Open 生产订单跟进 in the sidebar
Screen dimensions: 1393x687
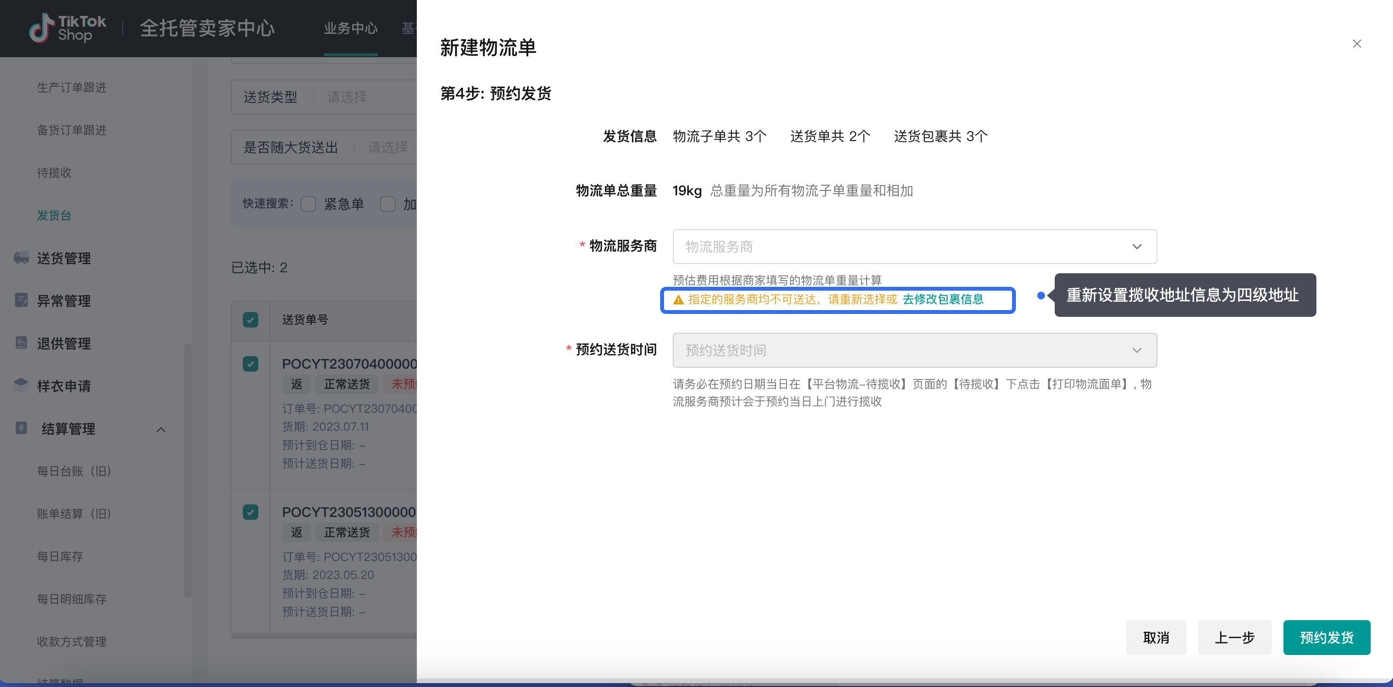click(x=71, y=87)
